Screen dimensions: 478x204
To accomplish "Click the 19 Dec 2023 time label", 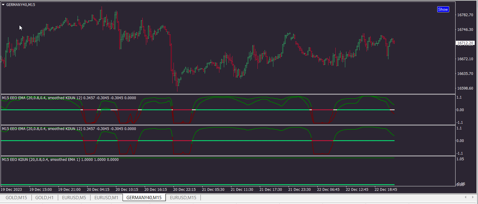I will click(11, 189).
